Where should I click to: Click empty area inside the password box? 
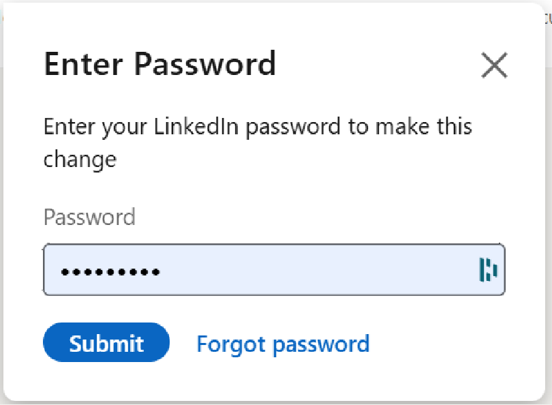(327, 270)
